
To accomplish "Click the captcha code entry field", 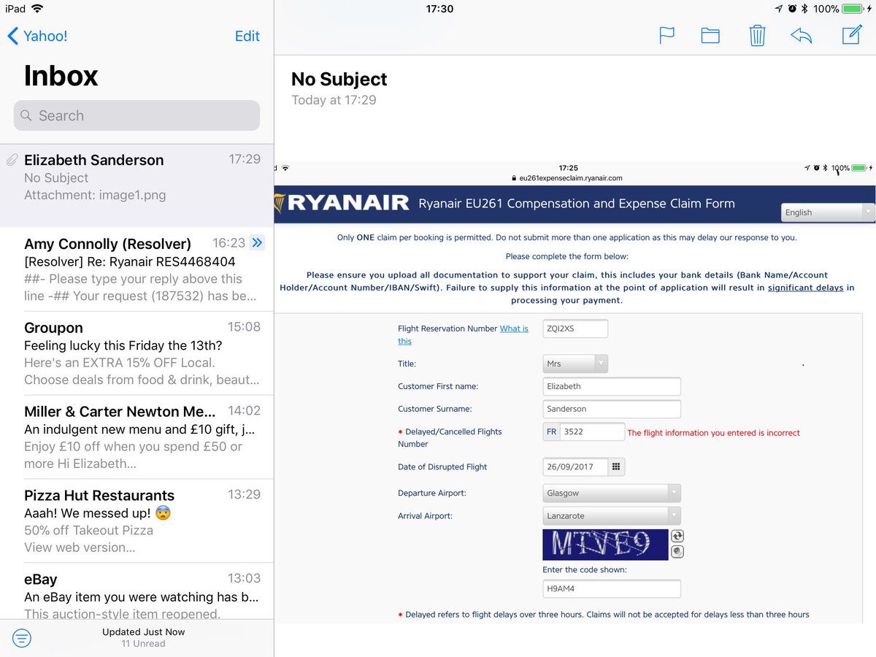I will coord(612,588).
